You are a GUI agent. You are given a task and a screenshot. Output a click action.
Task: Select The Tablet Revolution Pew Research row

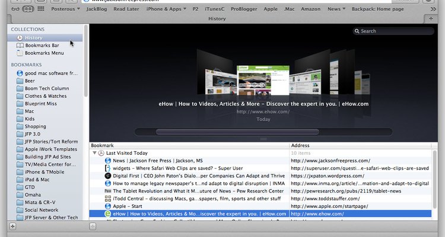tap(260, 191)
